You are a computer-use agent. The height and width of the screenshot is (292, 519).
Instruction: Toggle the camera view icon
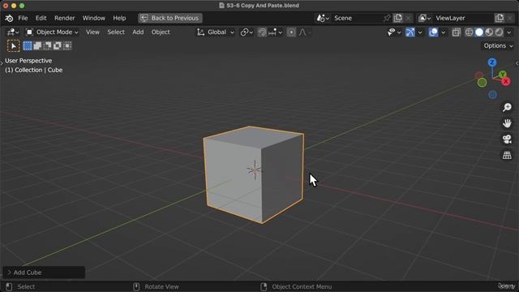coord(507,139)
